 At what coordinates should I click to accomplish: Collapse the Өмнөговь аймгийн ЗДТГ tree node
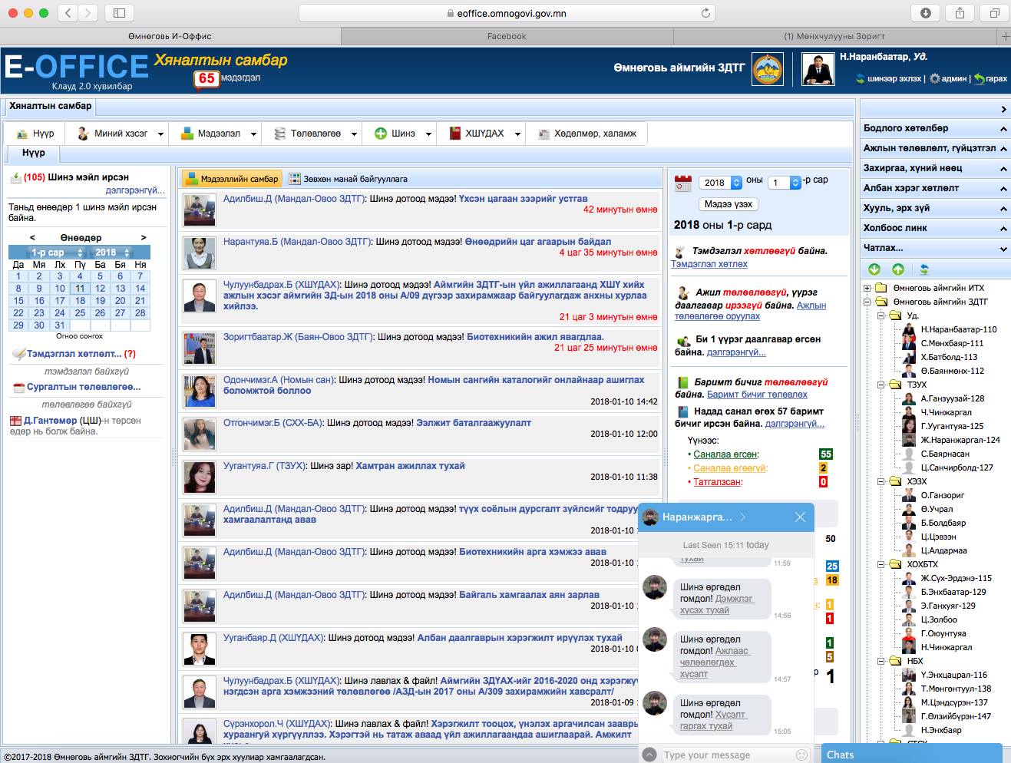coord(868,302)
